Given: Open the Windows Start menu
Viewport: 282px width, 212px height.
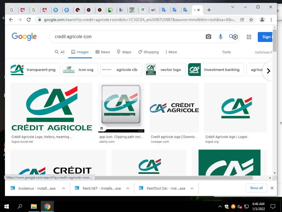Looking at the screenshot, I should click(x=7, y=206).
